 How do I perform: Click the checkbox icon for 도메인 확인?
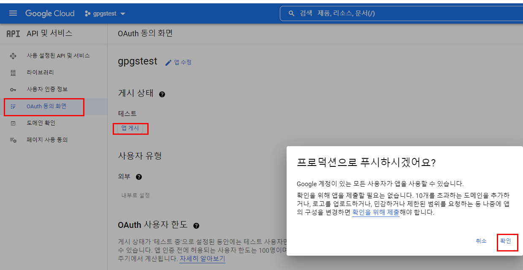pyautogui.click(x=13, y=123)
